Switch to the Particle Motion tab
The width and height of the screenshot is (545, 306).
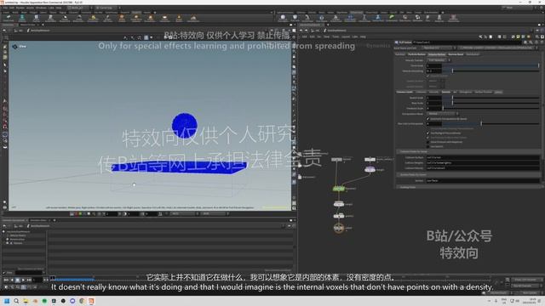point(416,54)
